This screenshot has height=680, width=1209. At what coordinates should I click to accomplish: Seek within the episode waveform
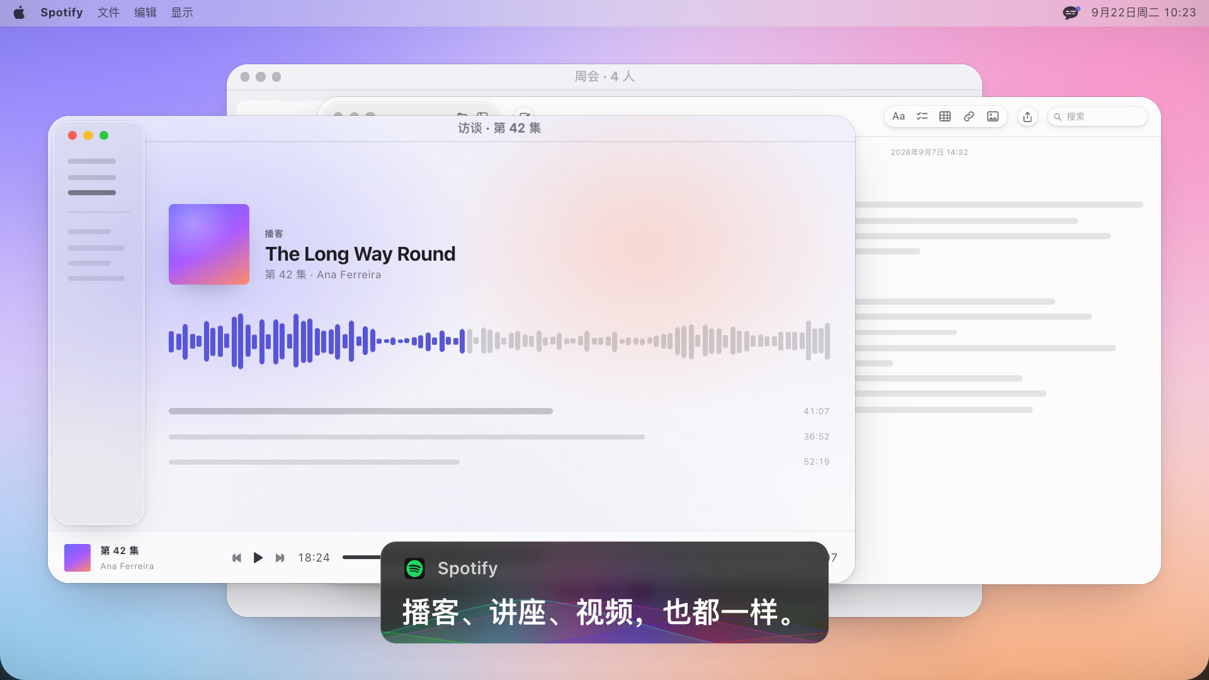[499, 341]
